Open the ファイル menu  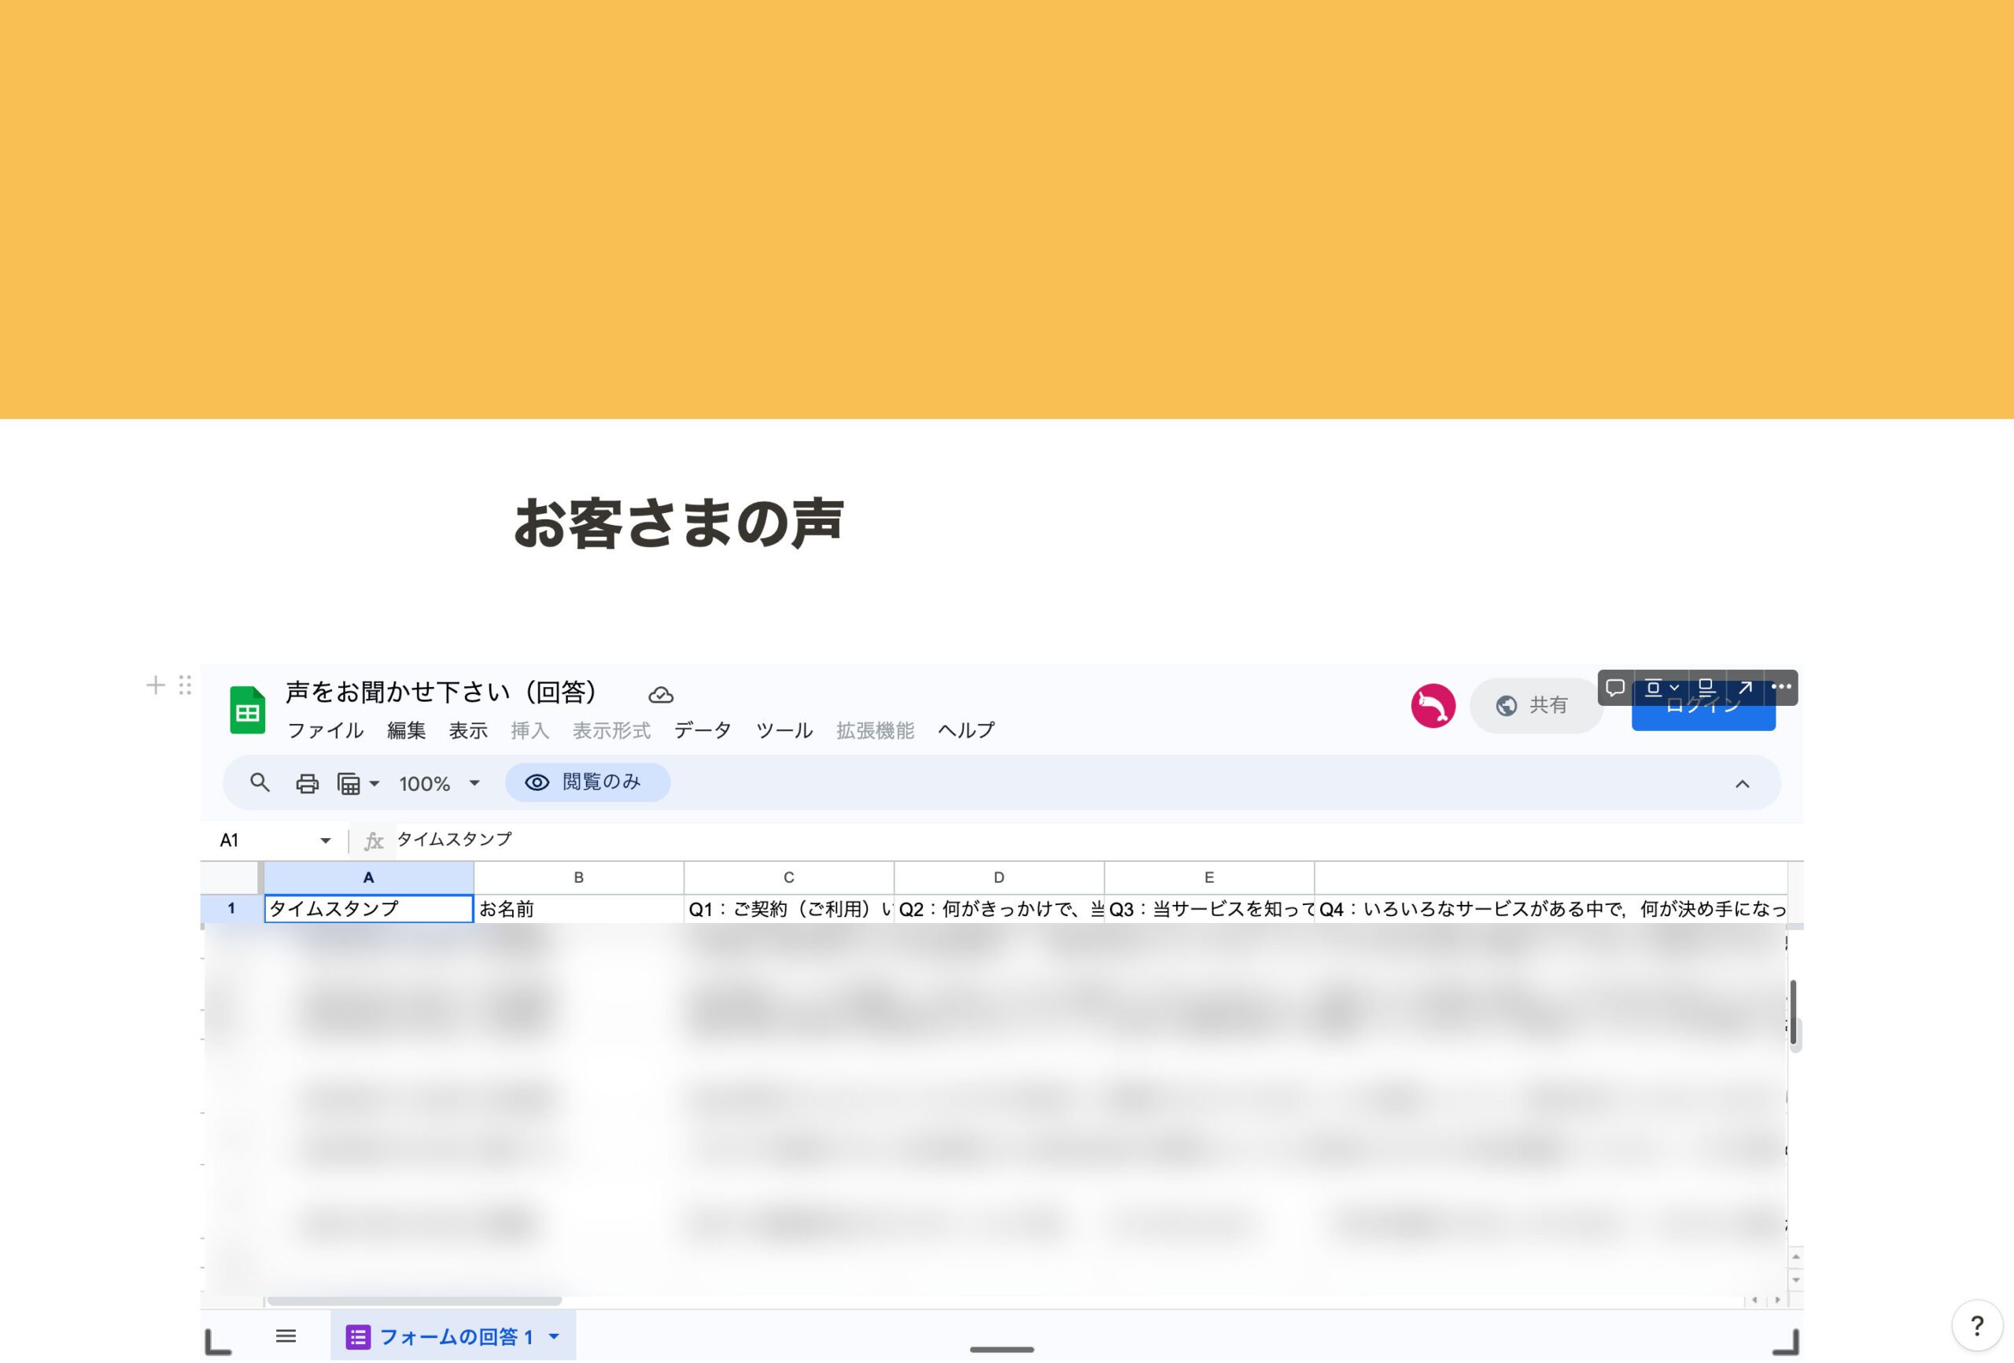325,731
